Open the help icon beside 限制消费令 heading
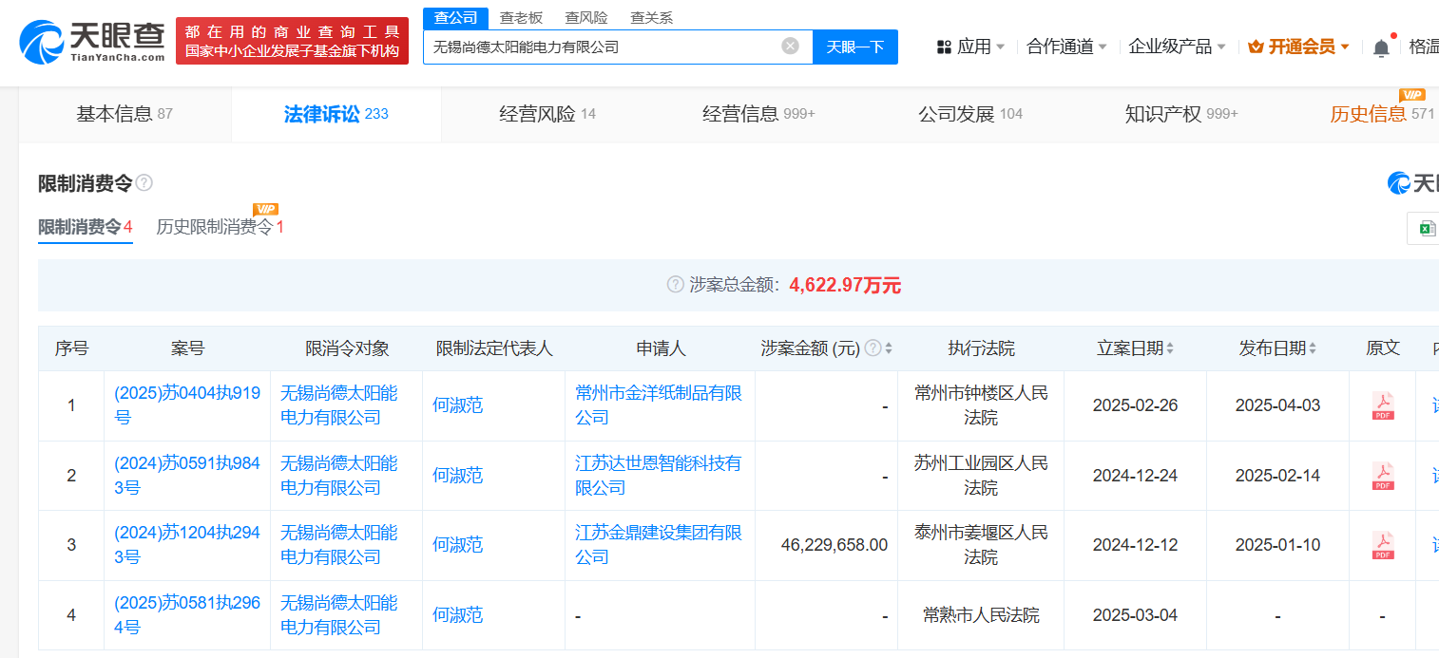Viewport: 1439px width, 658px height. [144, 183]
